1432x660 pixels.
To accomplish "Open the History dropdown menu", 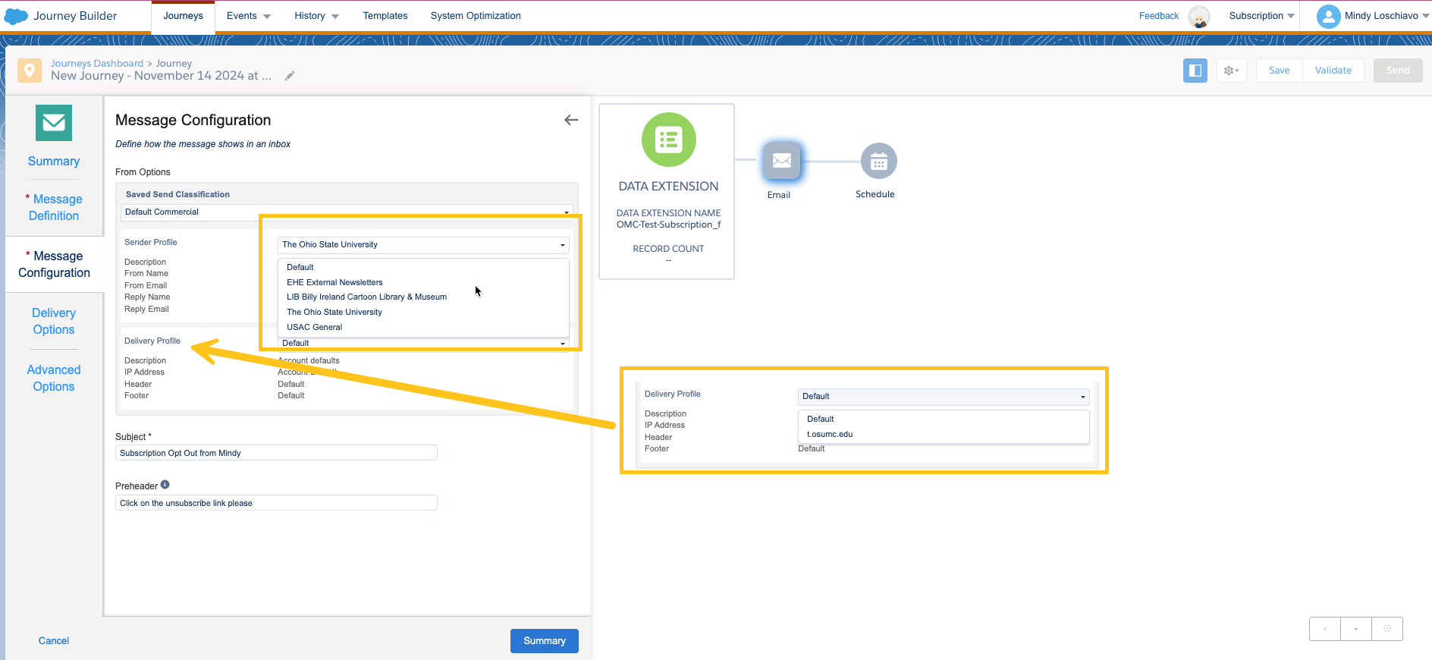I will click(x=317, y=16).
